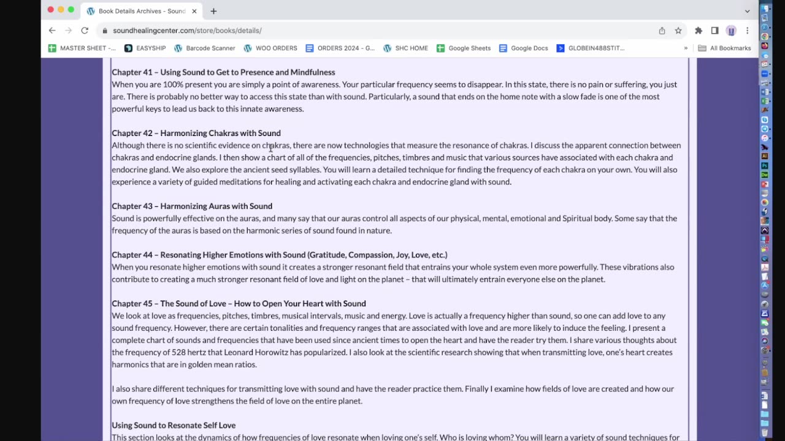View site information icon in address bar
785x441 pixels.
pos(105,31)
